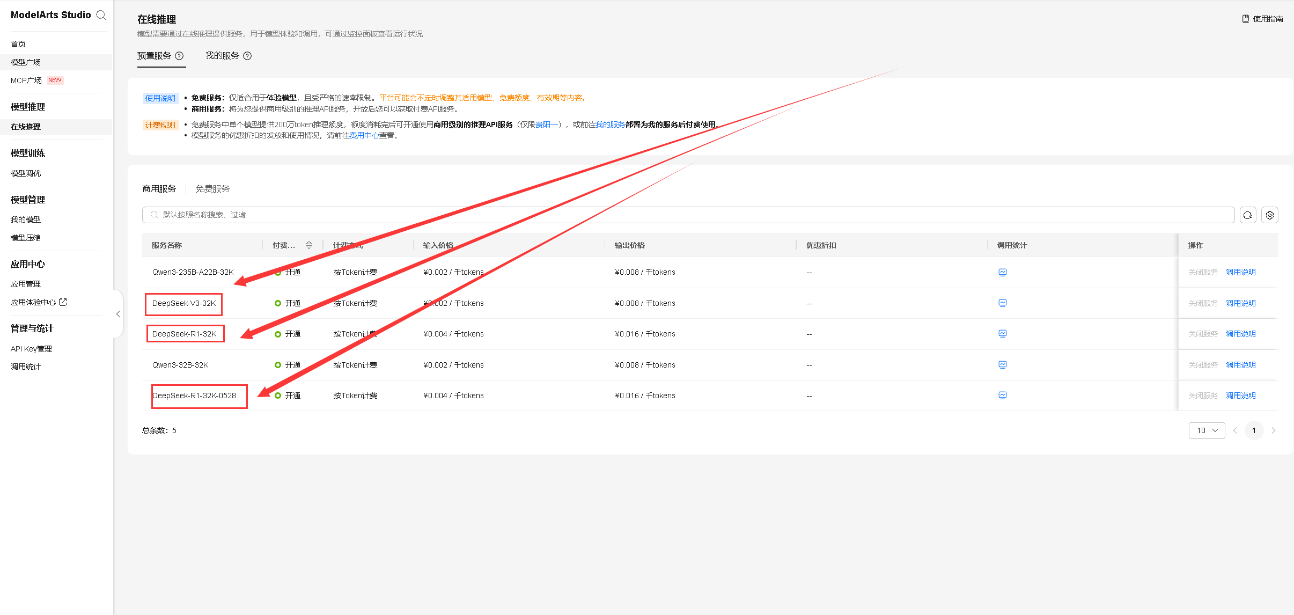Open 模型广场 in the sidebar
Screen dimensions: 1294x615
(26, 62)
